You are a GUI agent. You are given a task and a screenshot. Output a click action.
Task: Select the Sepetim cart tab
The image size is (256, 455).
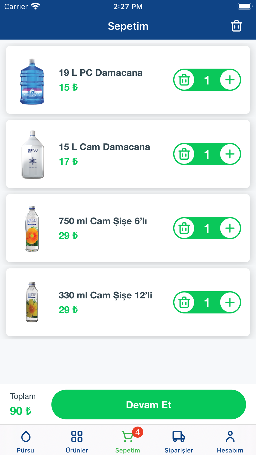(128, 441)
